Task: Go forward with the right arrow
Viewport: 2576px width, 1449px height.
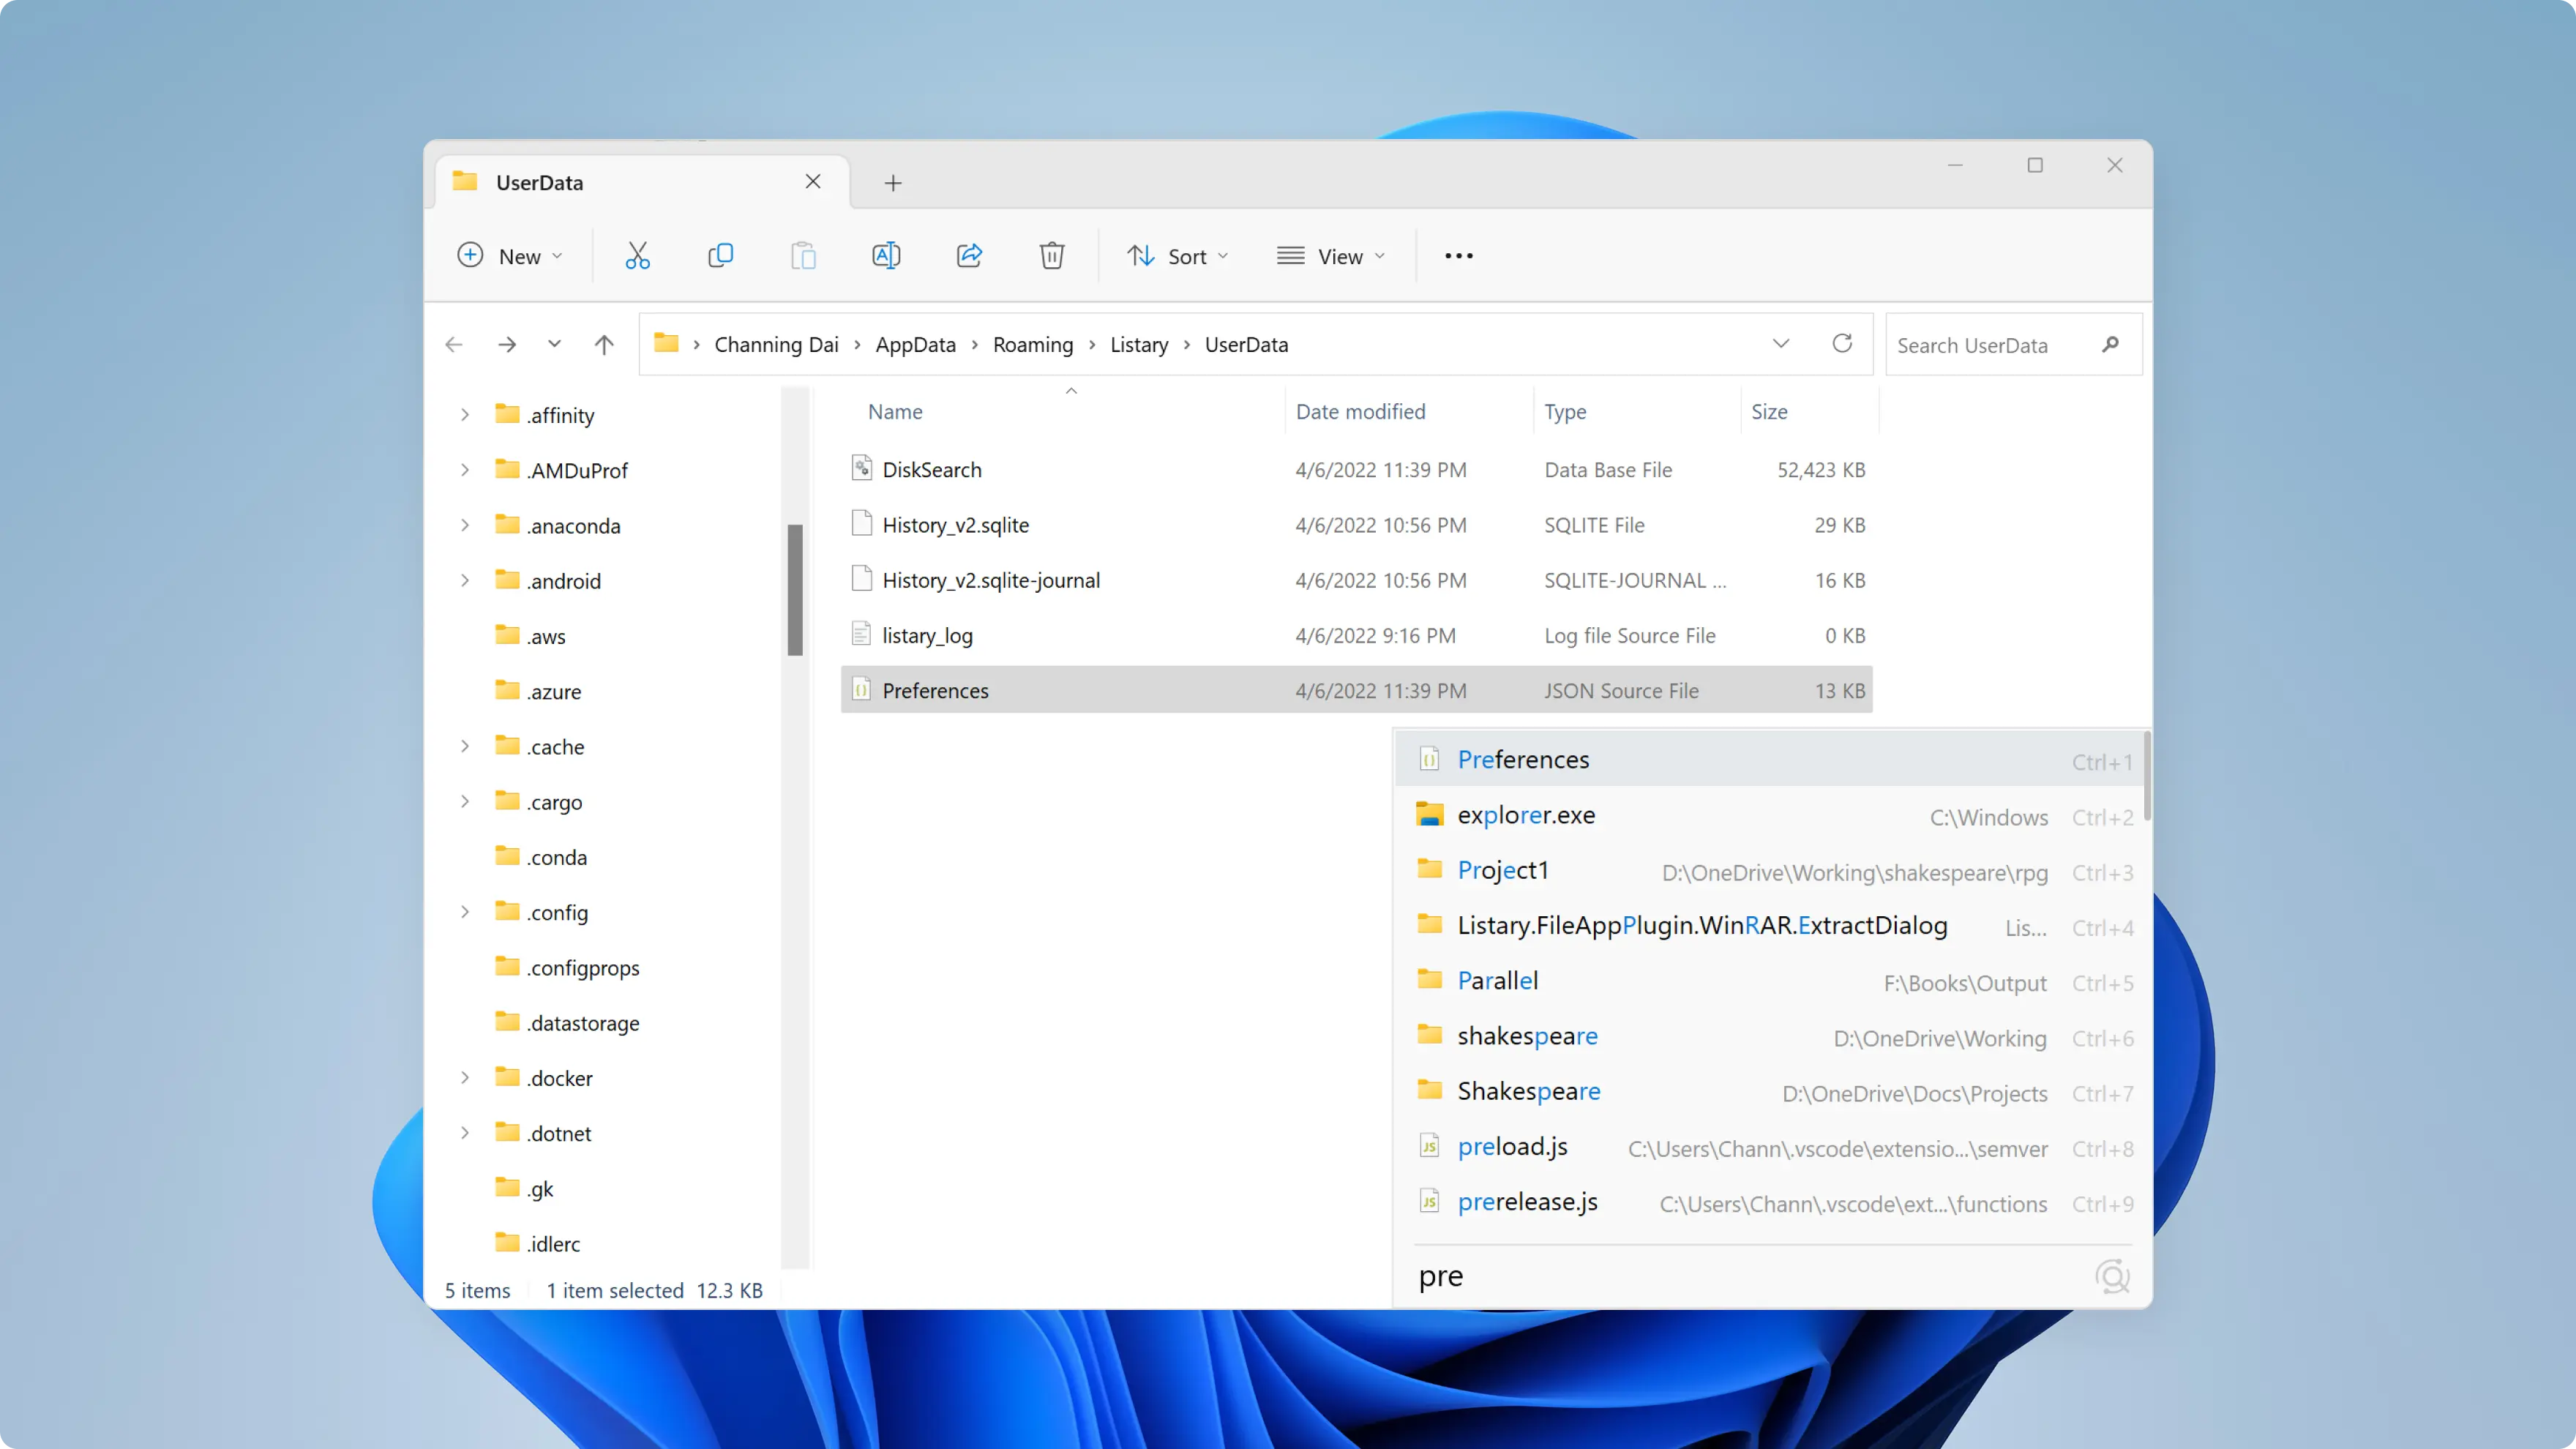Action: 507,345
